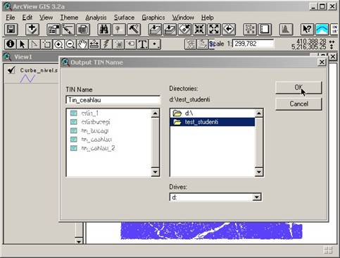The width and height of the screenshot is (340, 258).
Task: Select crtin_1 in the TIN list
Action: 90,113
